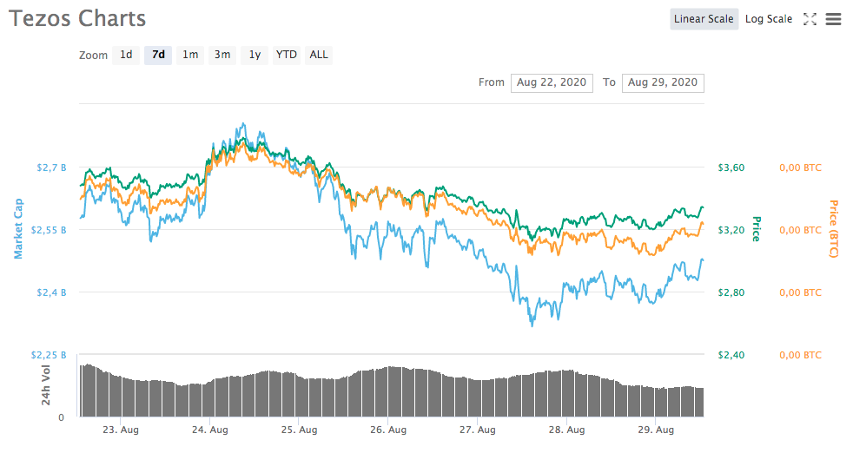Set zoom range to 1d
This screenshot has width=853, height=453.
coord(126,55)
